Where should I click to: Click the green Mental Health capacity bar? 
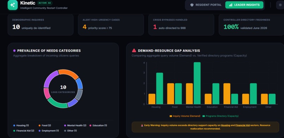[197, 83]
